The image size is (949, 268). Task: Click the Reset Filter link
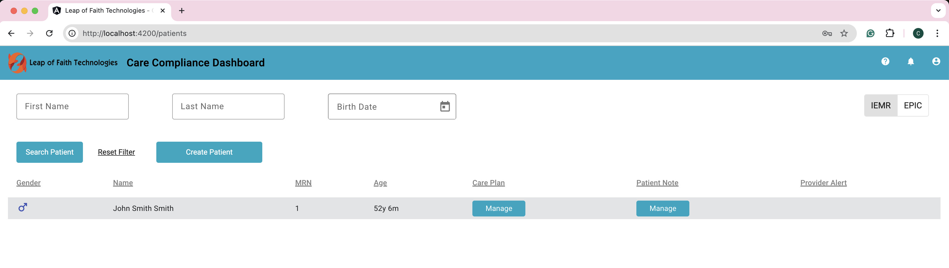click(x=116, y=152)
